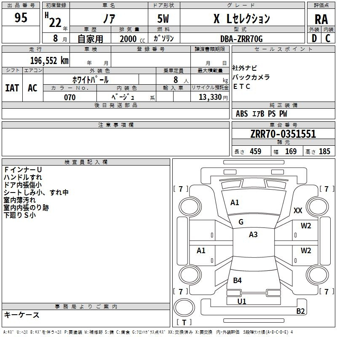Click the lower W2 door mark
The width and height of the screenshot is (337, 337).
click(306, 251)
